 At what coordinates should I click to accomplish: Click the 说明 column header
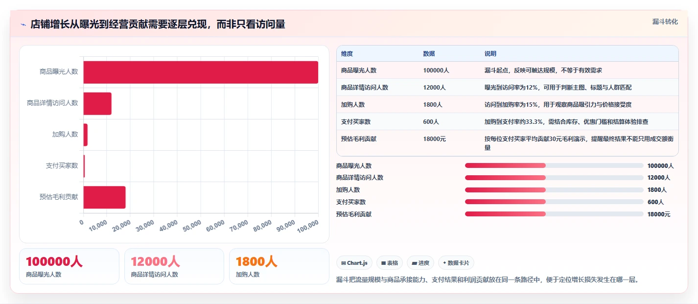coord(490,54)
